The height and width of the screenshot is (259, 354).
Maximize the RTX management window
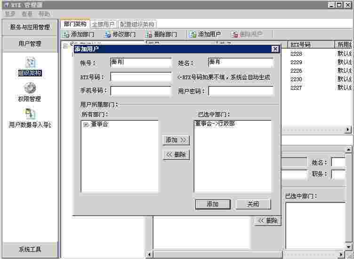[339, 5]
